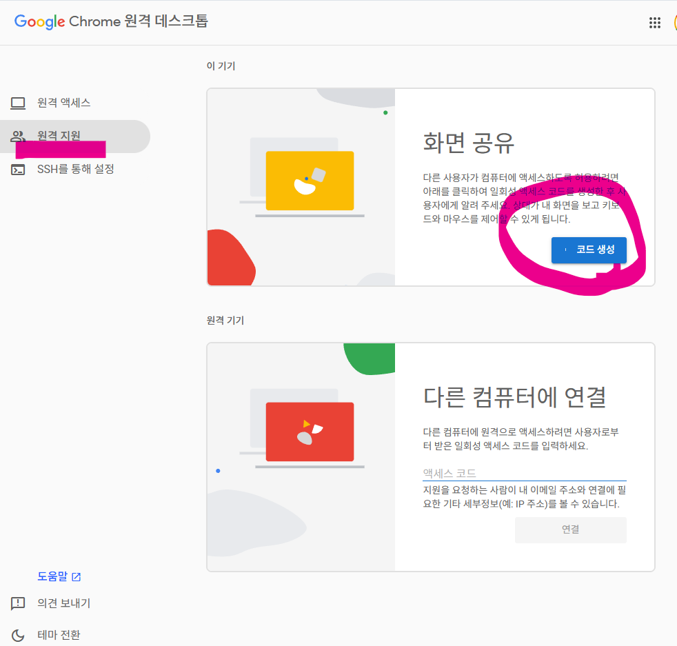Click the 다른 컴퓨터에 연결 heading
This screenshot has width=677, height=646.
click(515, 397)
